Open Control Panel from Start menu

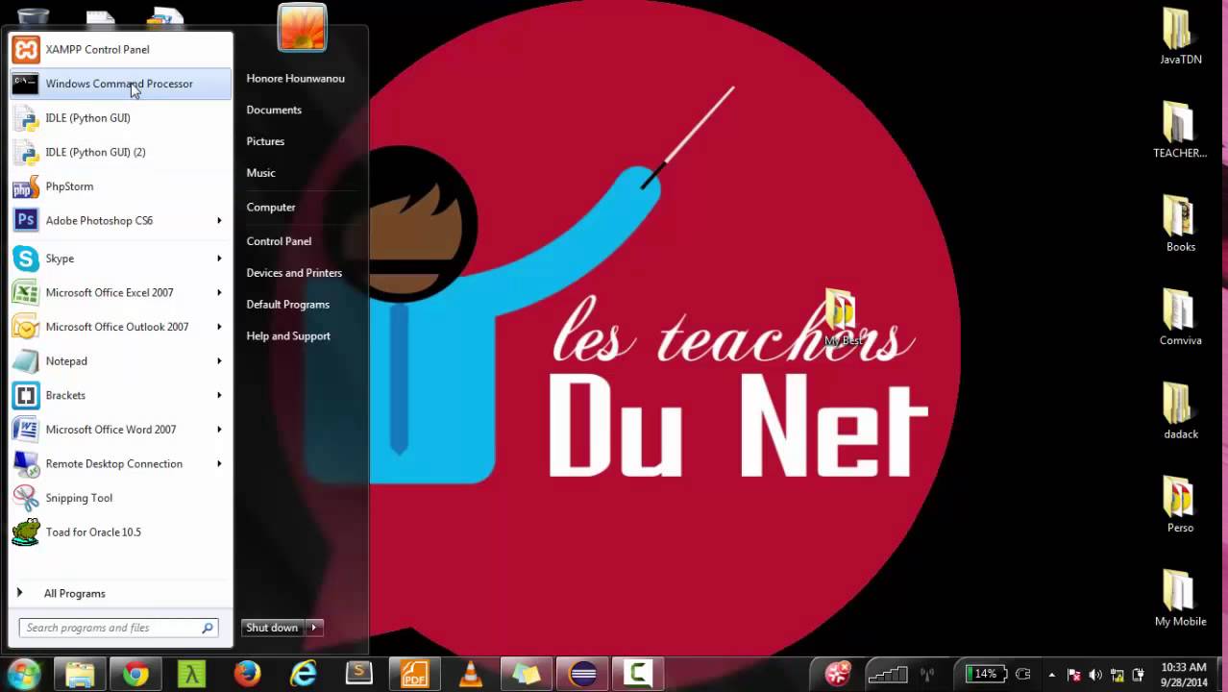tap(279, 241)
